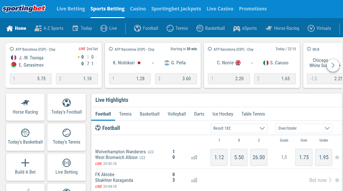Click the Football ball icon in navbar
The image size is (343, 191).
[x=137, y=28]
